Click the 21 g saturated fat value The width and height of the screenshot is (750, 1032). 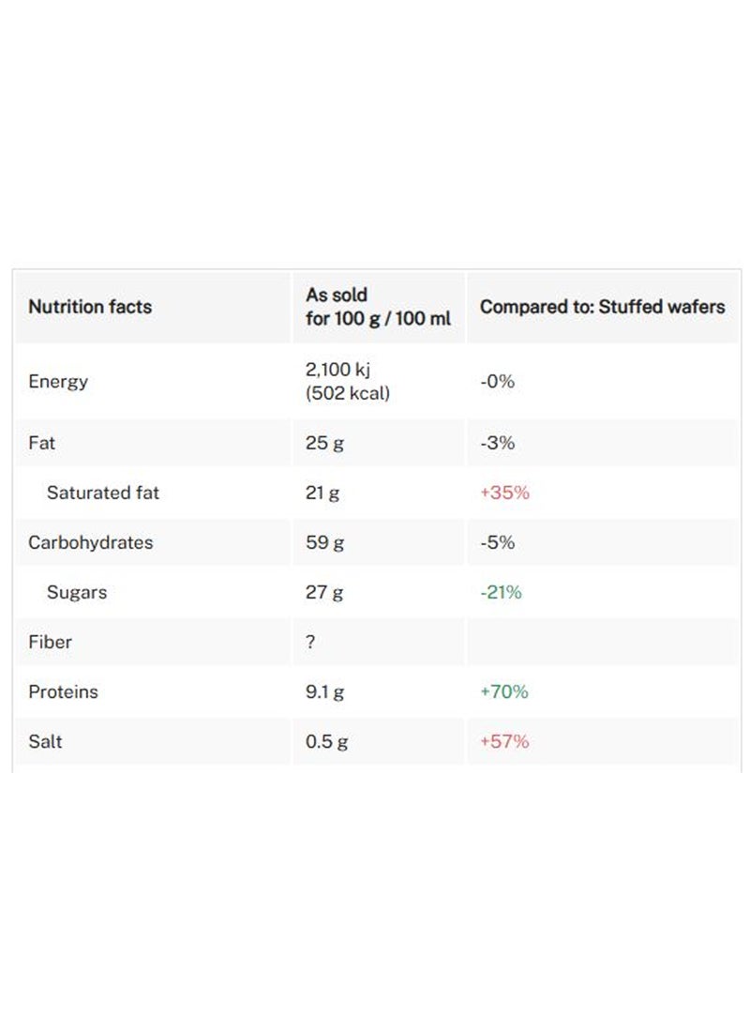click(322, 493)
